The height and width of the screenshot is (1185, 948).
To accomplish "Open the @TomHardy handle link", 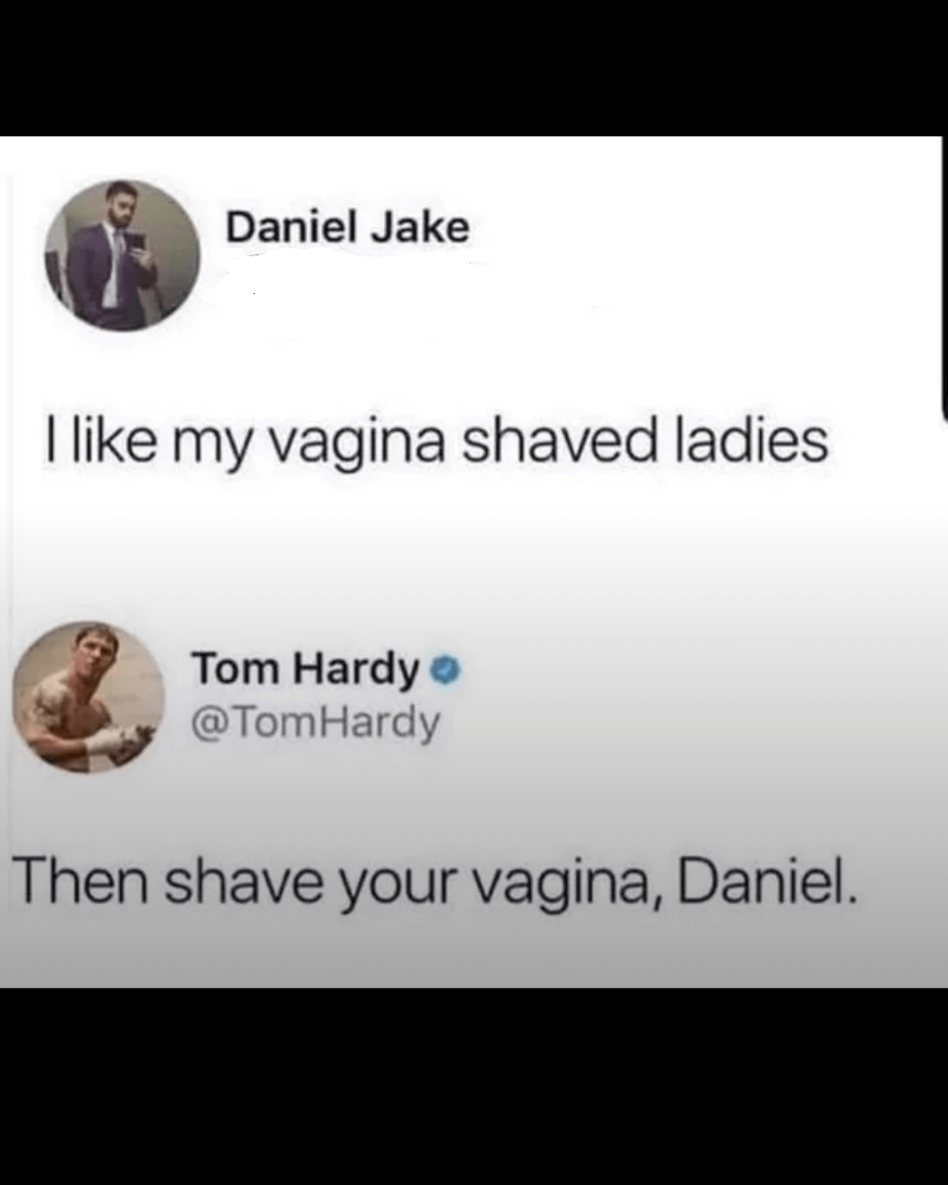I will tap(316, 723).
